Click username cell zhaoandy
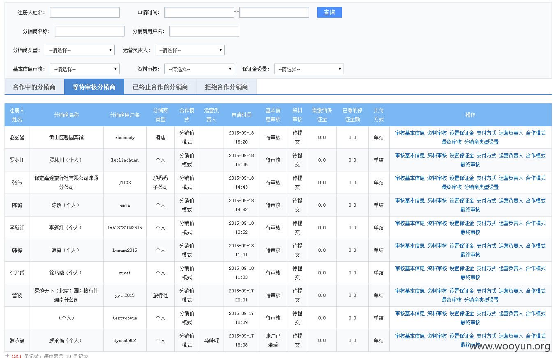This screenshot has height=358, width=554. pos(125,137)
